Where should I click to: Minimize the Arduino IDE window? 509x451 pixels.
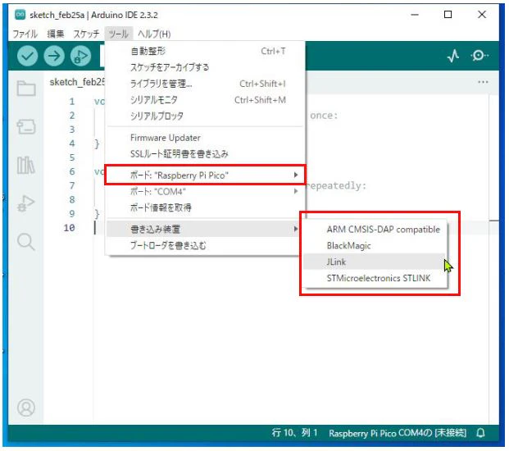point(415,15)
